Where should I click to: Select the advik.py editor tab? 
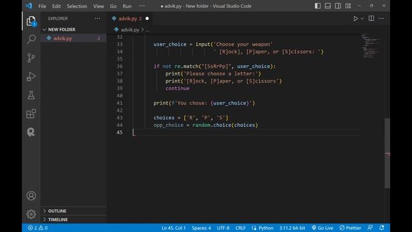[x=130, y=19]
